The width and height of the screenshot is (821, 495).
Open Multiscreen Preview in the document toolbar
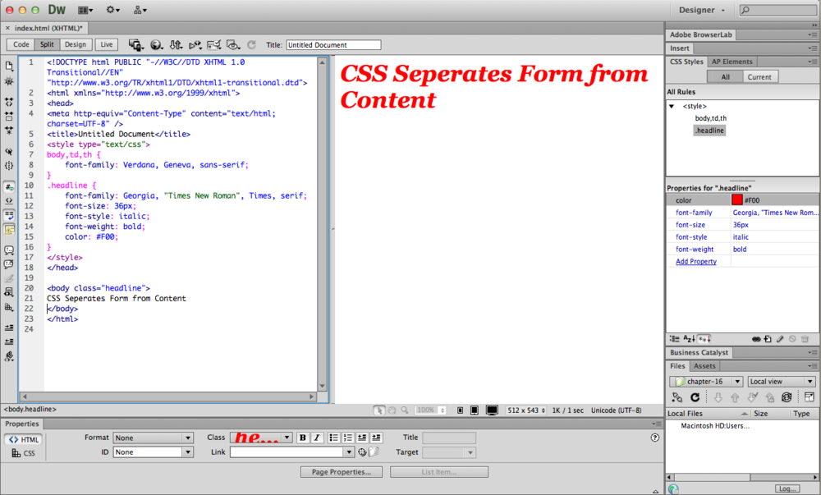click(134, 44)
